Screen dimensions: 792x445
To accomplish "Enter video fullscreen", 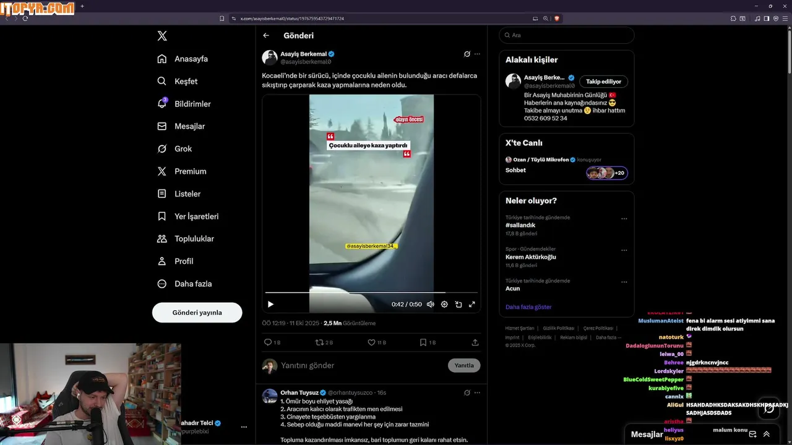I will tap(471, 304).
